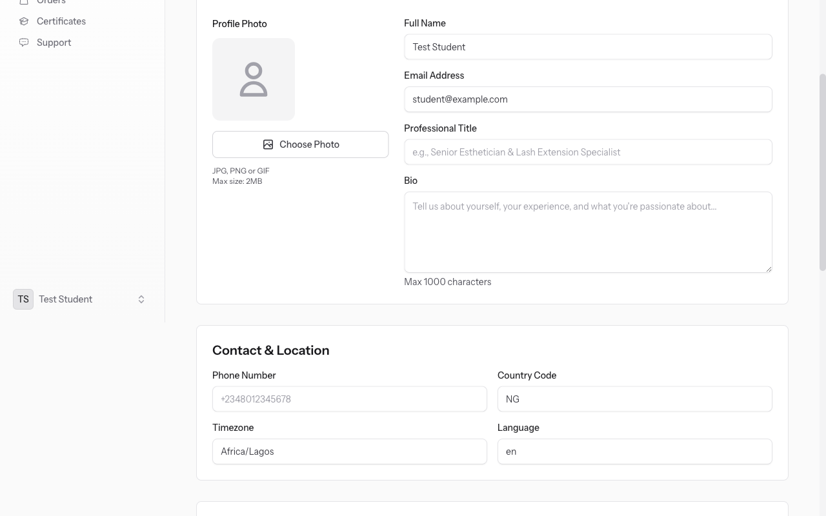Grab the Bio textarea resize handle

[x=768, y=268]
